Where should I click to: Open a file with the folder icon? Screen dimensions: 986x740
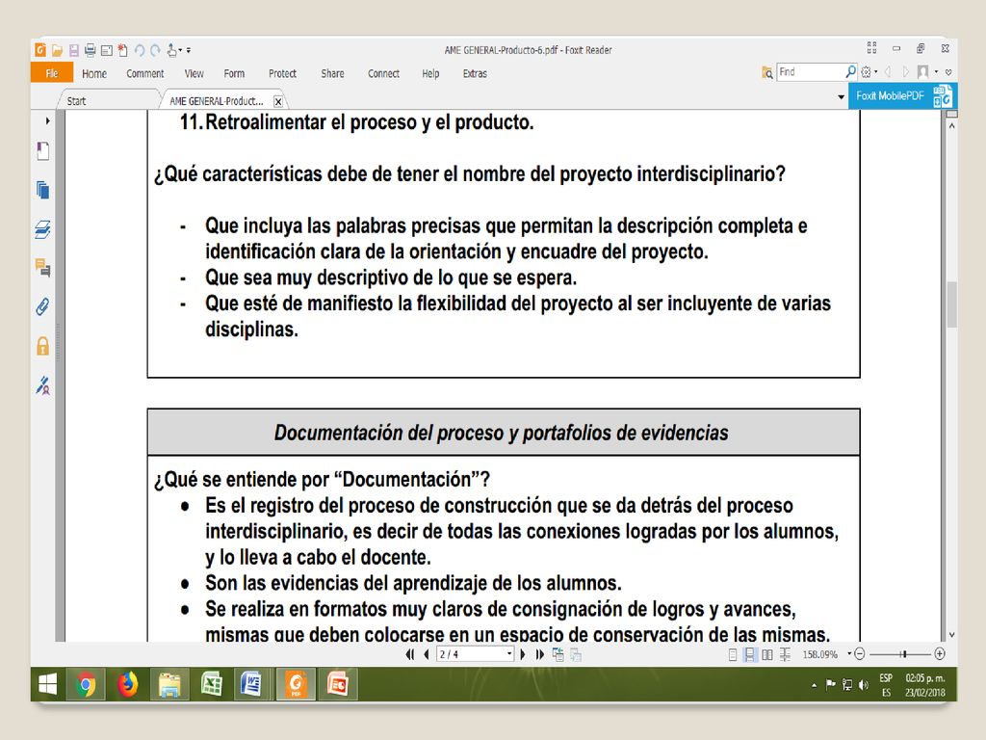pyautogui.click(x=57, y=50)
